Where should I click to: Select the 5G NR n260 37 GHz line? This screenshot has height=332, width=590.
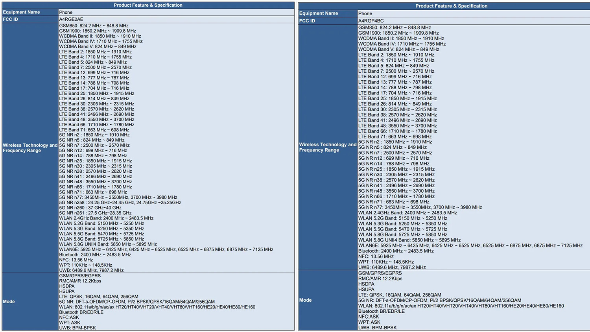click(x=90, y=208)
